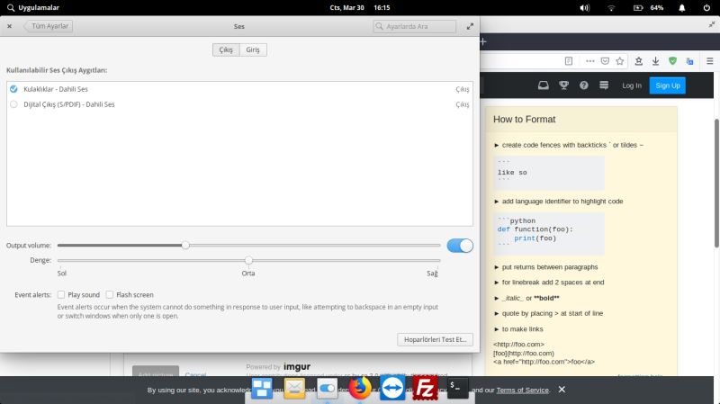720x404 pixels.
Task: Click the Firefox page vertical scrollbar
Action: coord(716,184)
